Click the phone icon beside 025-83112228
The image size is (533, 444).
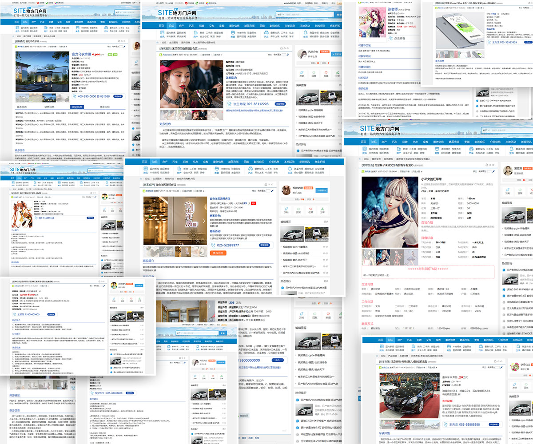coord(229,104)
